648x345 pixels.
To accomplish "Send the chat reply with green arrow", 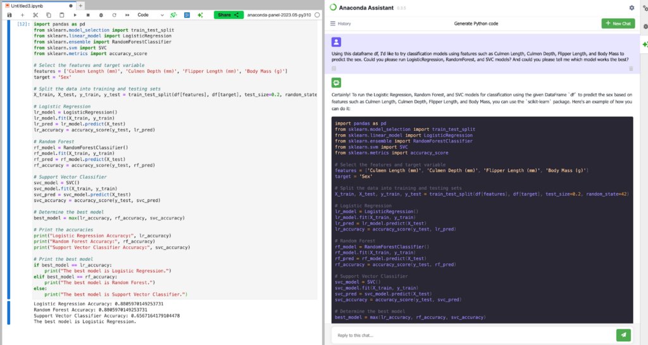I will pos(623,335).
